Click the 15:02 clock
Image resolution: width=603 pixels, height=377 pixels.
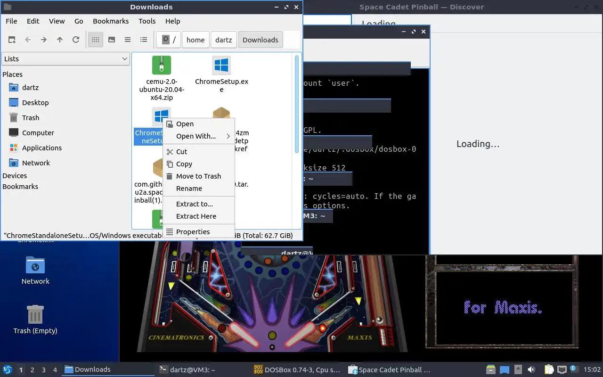[592, 370]
